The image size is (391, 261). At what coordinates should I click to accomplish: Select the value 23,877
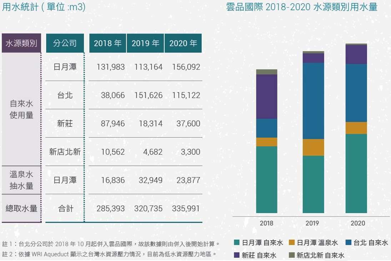pos(188,180)
